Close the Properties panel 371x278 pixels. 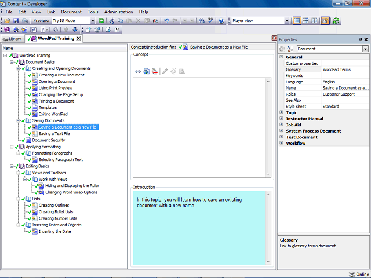[366, 39]
